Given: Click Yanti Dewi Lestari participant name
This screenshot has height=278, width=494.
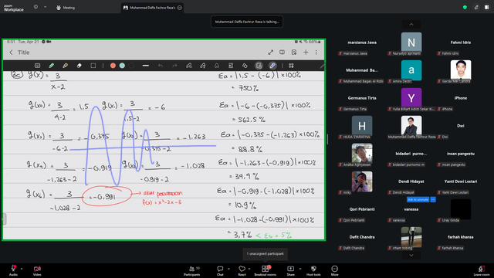Looking at the screenshot, I should click(461, 181).
